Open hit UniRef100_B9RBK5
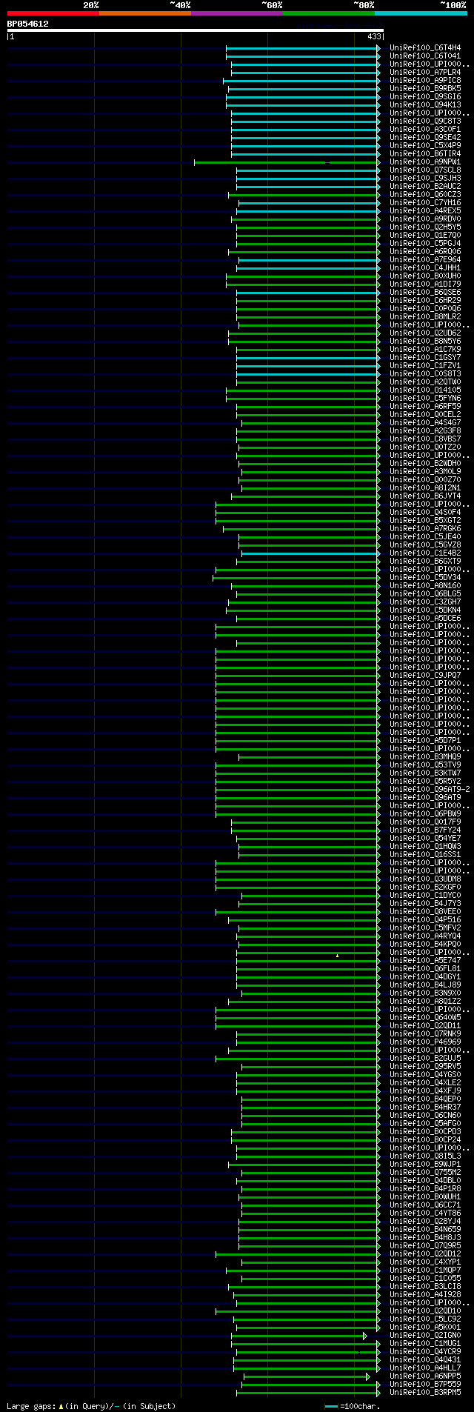Viewport: 474px width, 1412px height. 425,88
